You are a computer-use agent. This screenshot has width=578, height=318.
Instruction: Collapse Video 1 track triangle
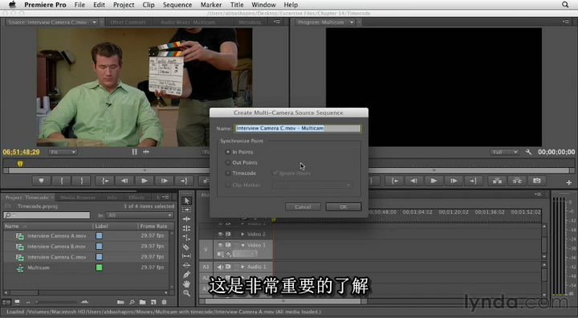click(242, 245)
